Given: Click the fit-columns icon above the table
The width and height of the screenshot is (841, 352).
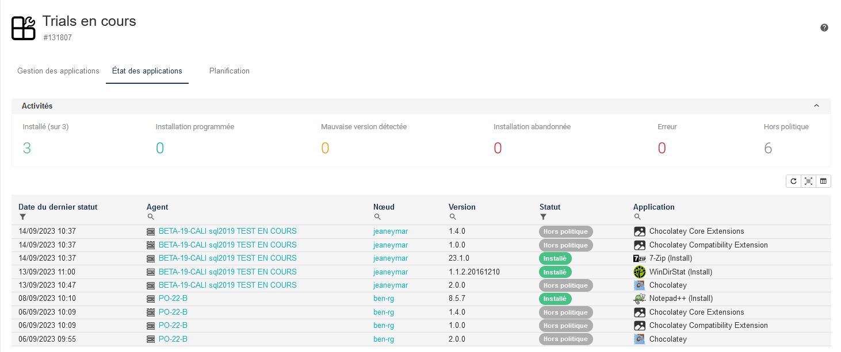Looking at the screenshot, I should pyautogui.click(x=808, y=181).
